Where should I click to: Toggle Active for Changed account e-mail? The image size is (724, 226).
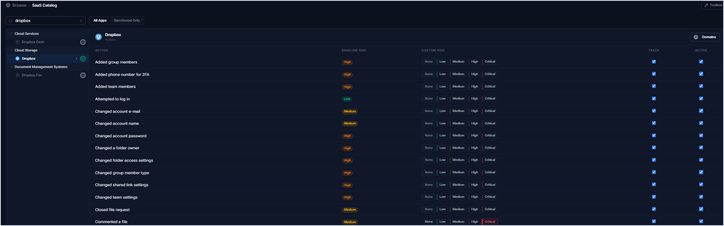click(701, 111)
